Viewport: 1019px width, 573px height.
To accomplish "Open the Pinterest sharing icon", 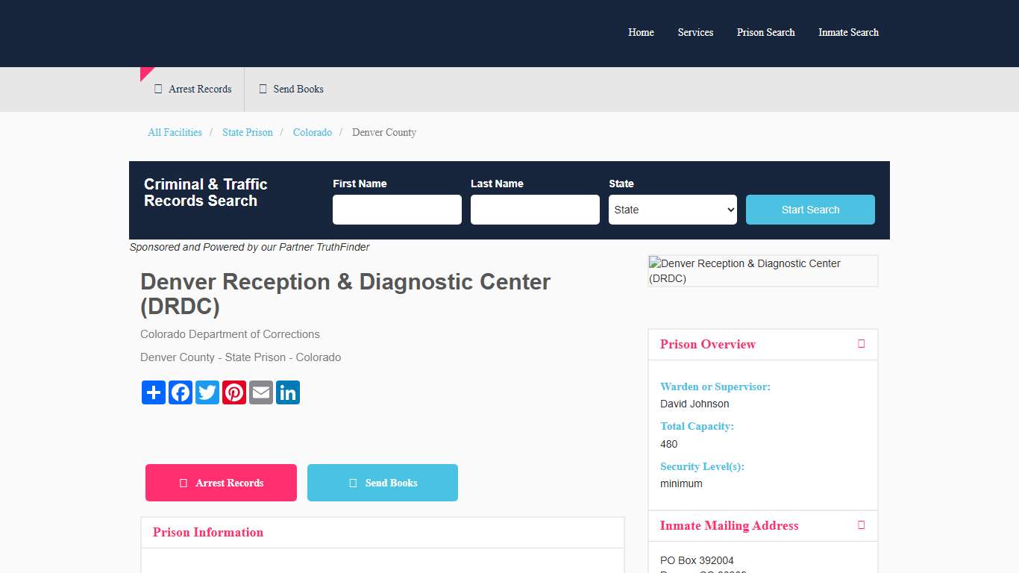I will pos(233,392).
